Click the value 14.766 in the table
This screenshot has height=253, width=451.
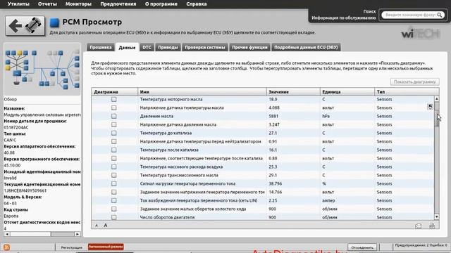[x=276, y=192]
